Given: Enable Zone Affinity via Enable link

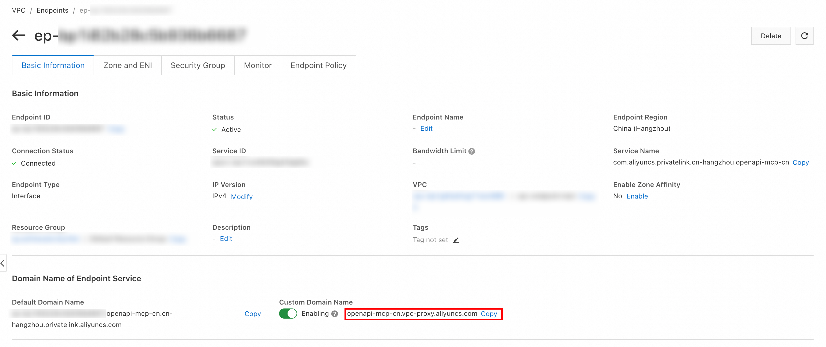Looking at the screenshot, I should 637,196.
